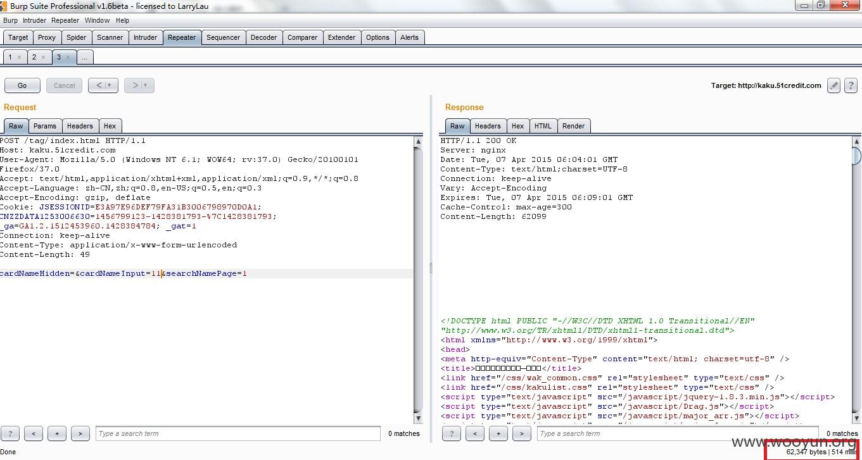Screen dimensions: 862x460
Task: Go to next match in request search
Action: pyautogui.click(x=80, y=433)
